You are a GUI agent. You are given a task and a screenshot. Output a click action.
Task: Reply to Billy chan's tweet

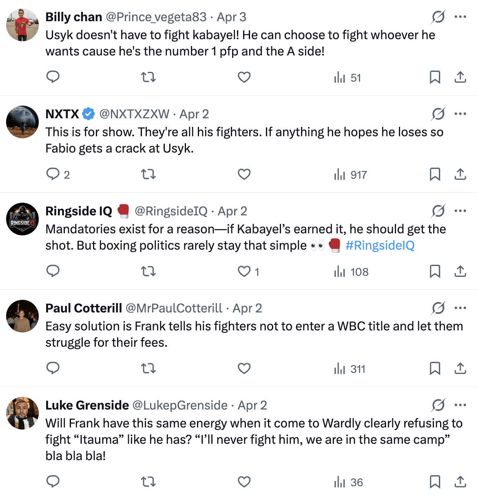click(x=53, y=77)
